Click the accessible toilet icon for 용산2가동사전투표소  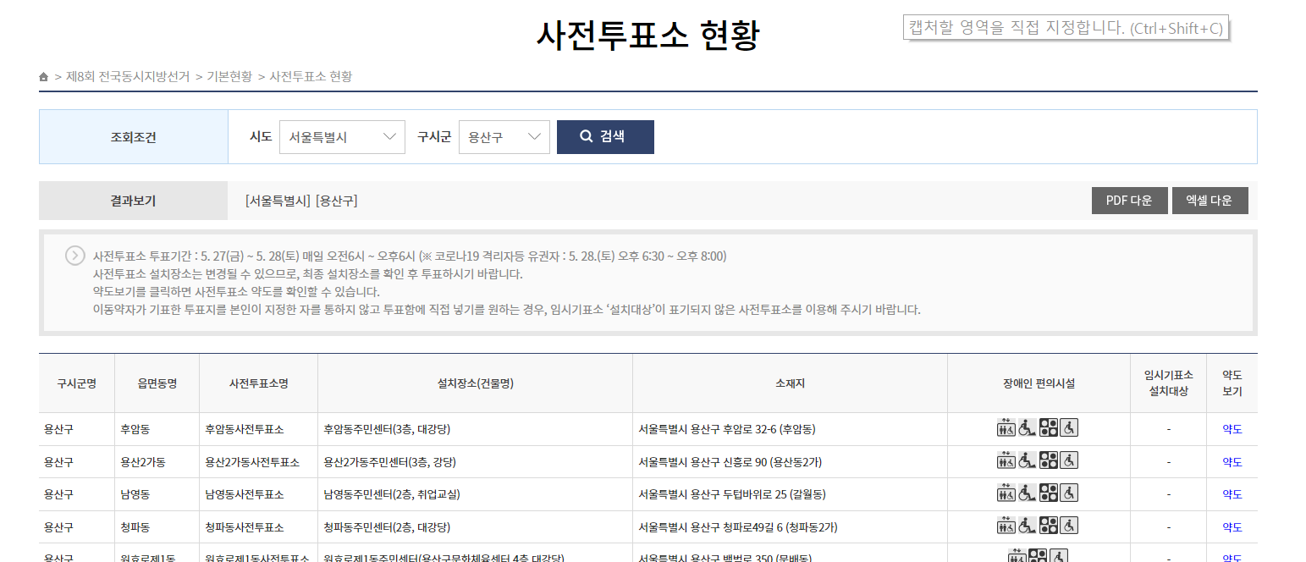tap(1068, 460)
